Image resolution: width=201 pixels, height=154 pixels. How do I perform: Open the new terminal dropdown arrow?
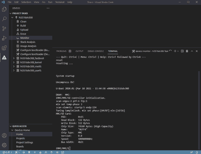point(178,51)
